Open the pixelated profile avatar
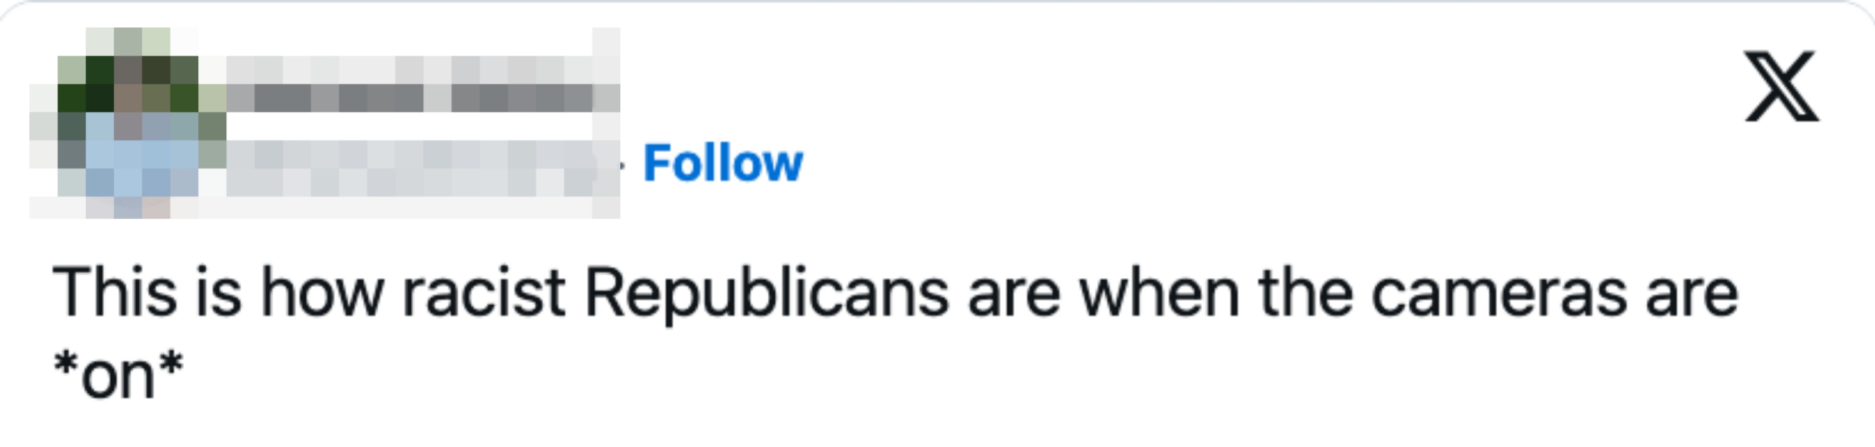This screenshot has width=1875, height=447. 128,122
